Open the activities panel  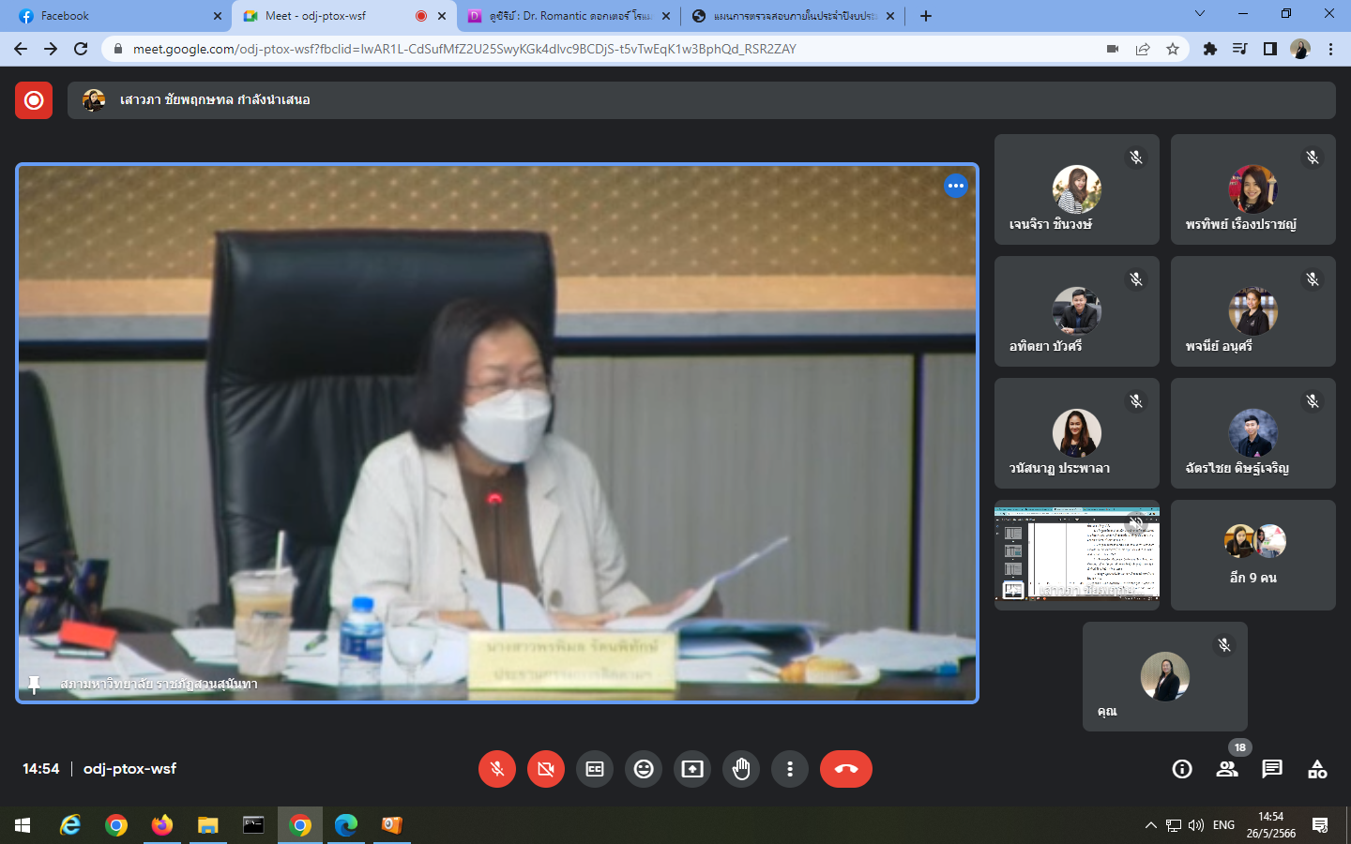click(1317, 769)
